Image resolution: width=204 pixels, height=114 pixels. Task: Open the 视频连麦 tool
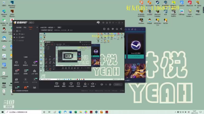[34, 63]
